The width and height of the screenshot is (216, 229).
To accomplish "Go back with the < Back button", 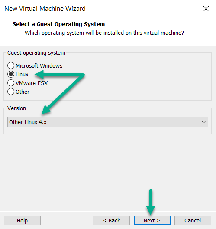I will tap(112, 220).
